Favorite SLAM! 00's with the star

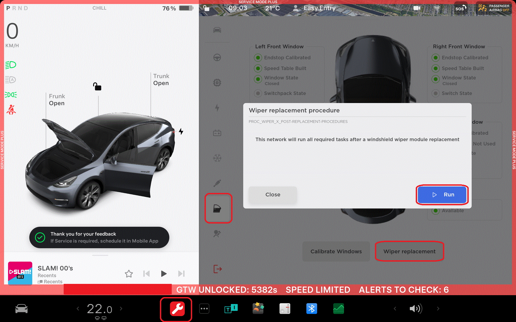tap(129, 274)
